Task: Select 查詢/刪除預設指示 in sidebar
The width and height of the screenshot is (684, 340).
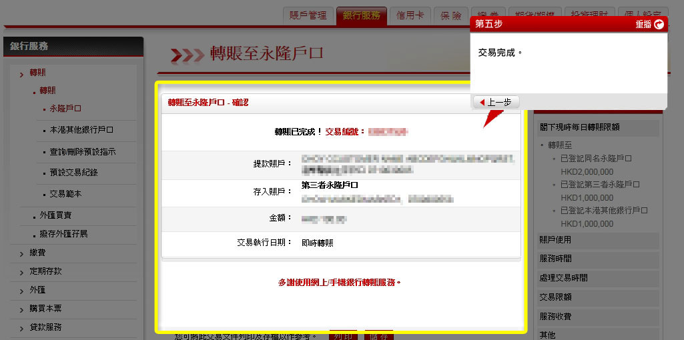Action: pyautogui.click(x=83, y=152)
